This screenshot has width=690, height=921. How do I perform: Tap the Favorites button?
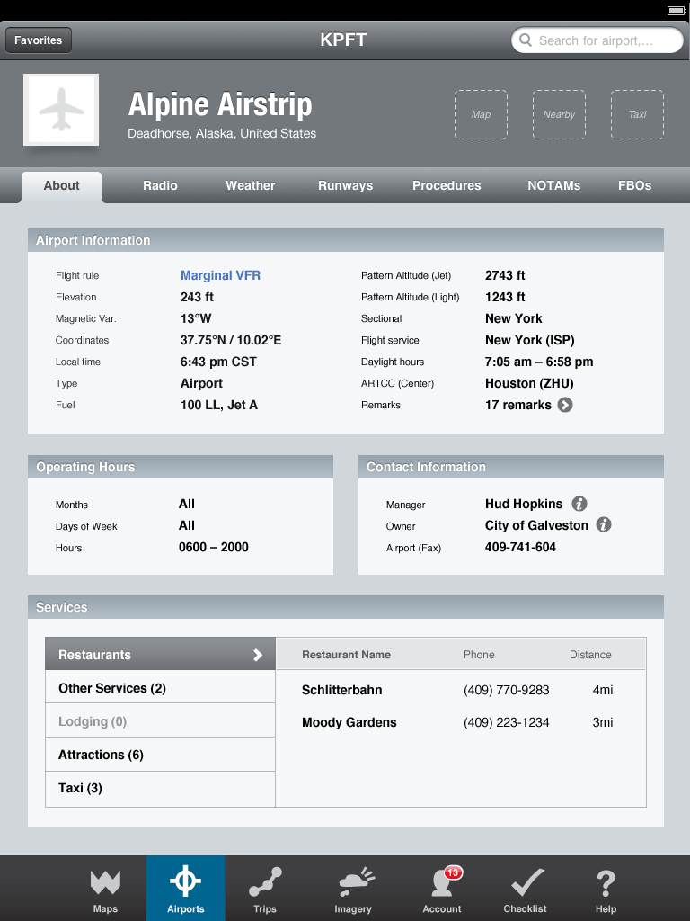39,40
